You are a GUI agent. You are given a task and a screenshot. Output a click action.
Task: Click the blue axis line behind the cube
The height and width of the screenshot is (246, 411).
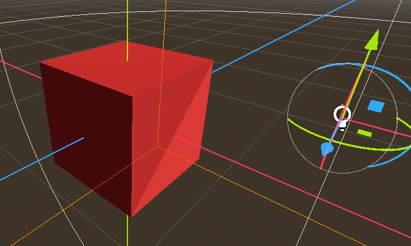(x=283, y=37)
